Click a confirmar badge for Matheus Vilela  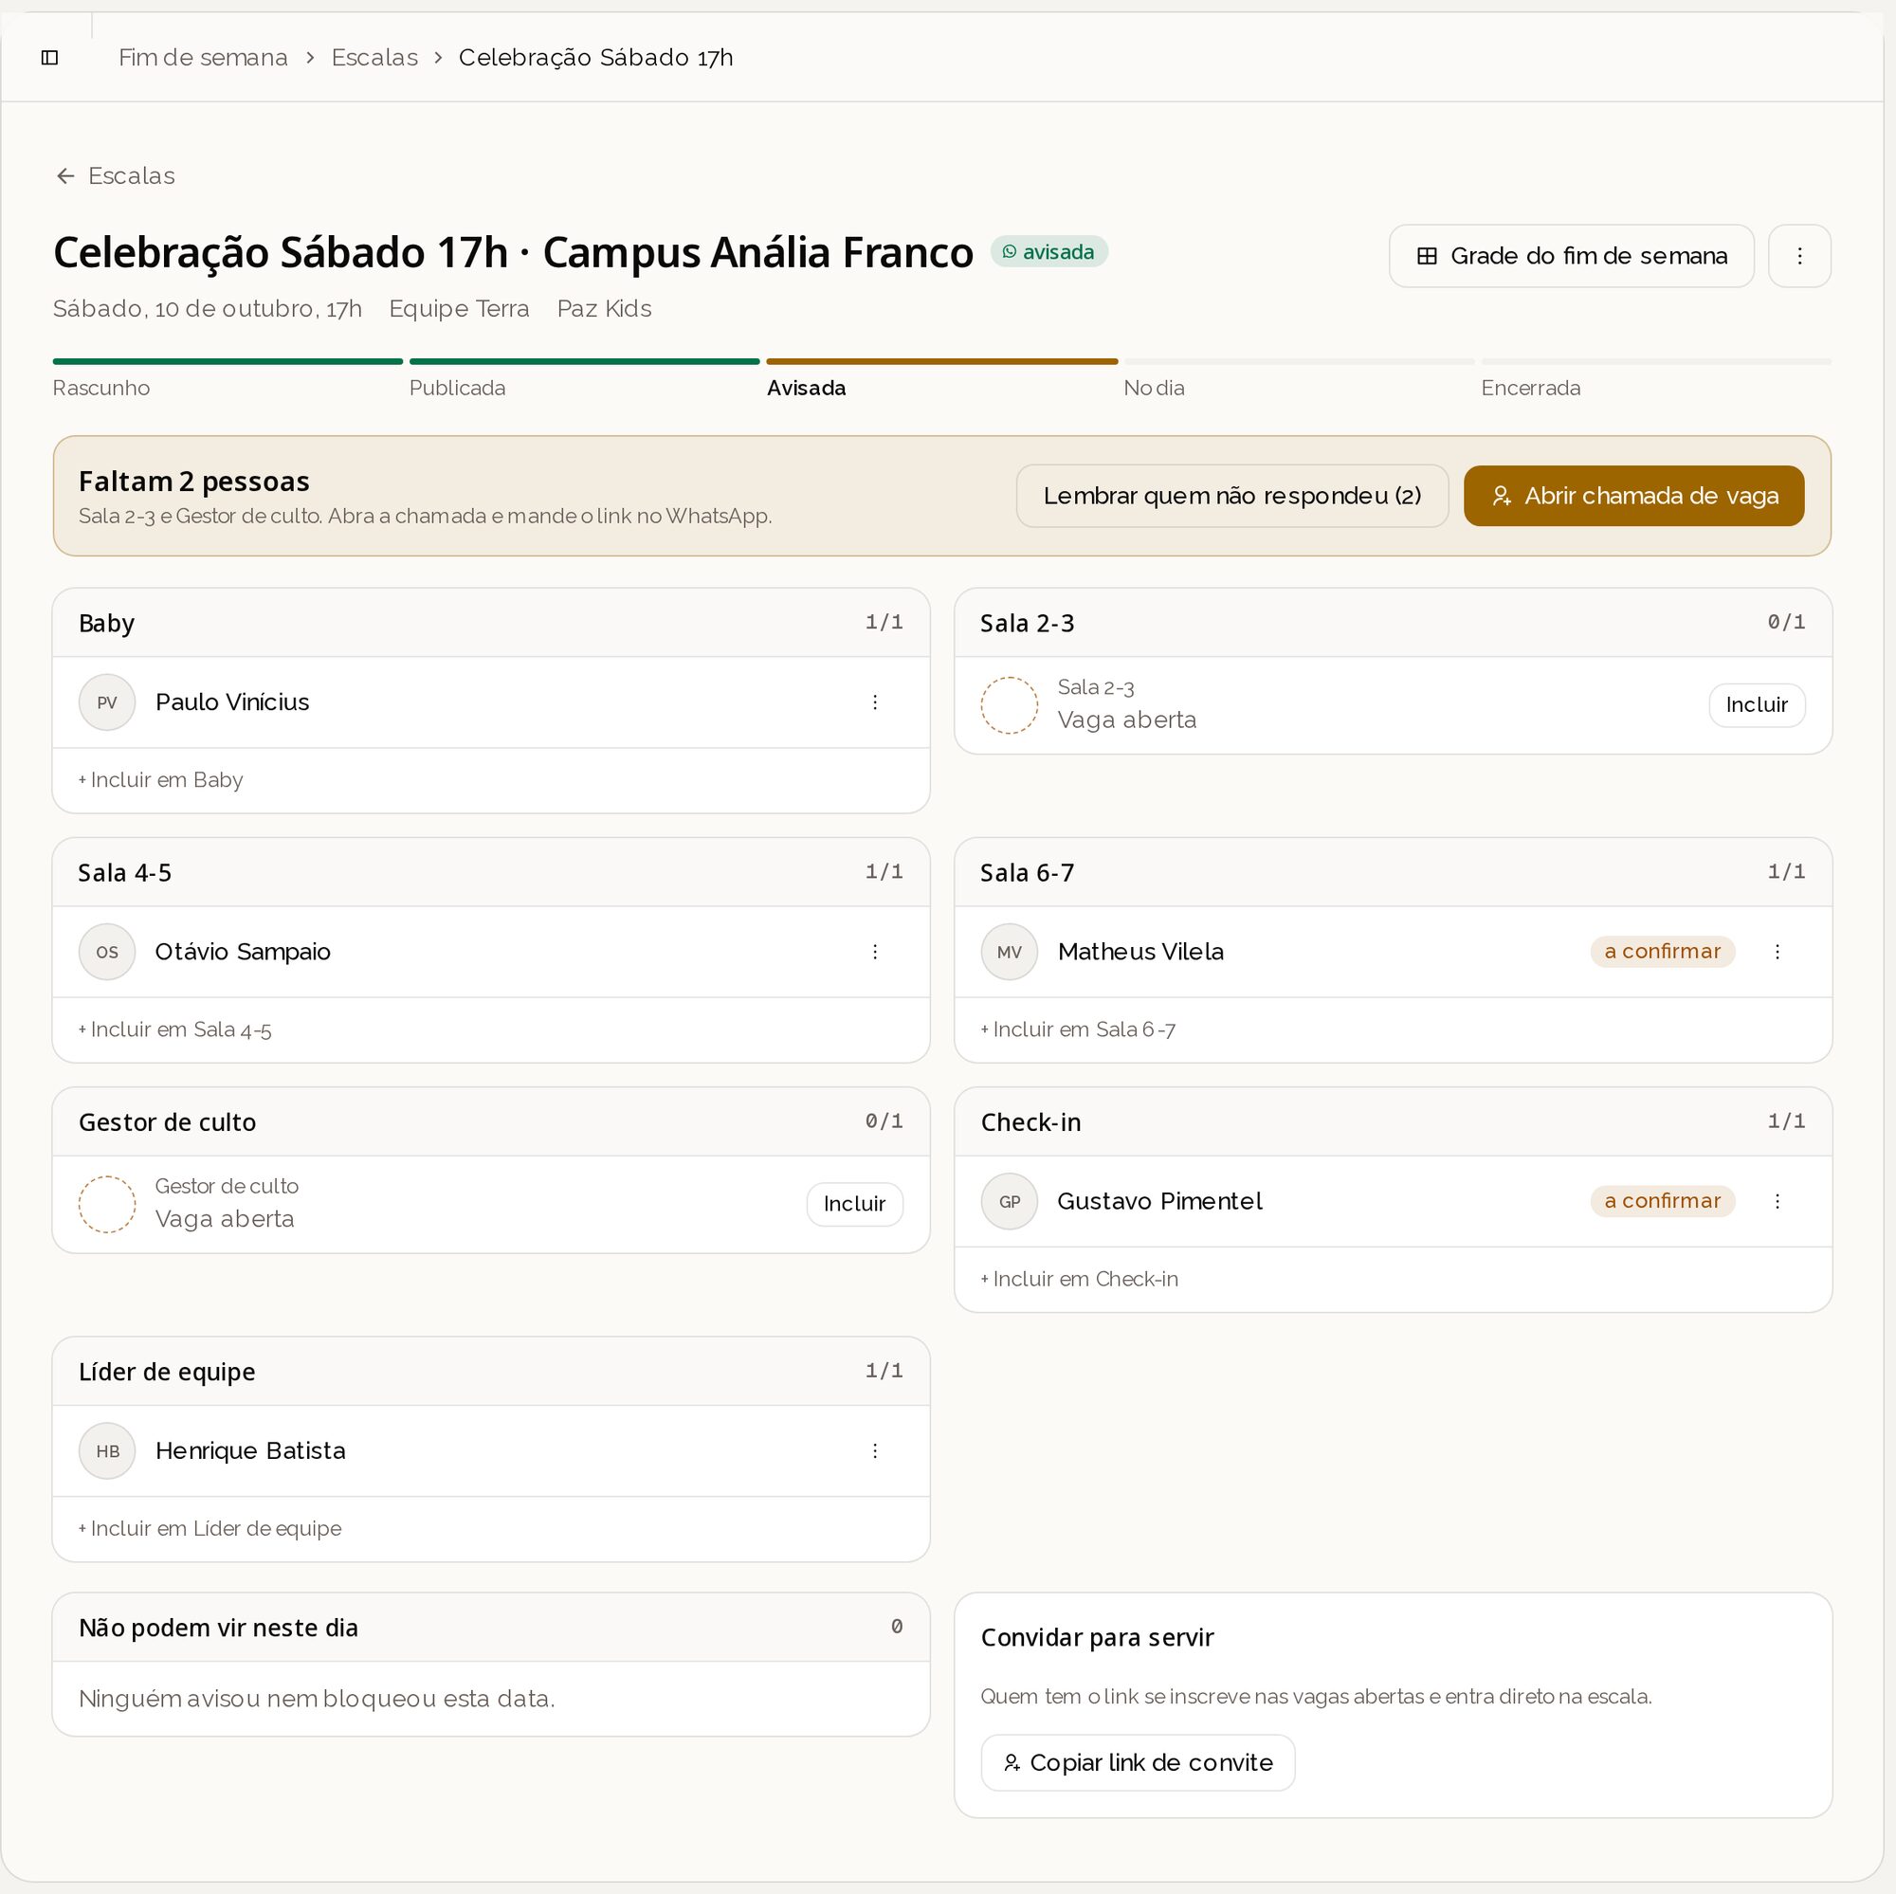click(x=1662, y=951)
